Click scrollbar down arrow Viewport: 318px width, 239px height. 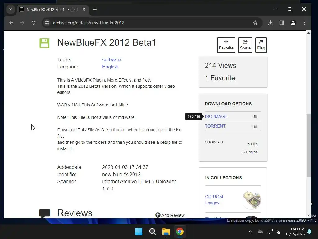308,215
